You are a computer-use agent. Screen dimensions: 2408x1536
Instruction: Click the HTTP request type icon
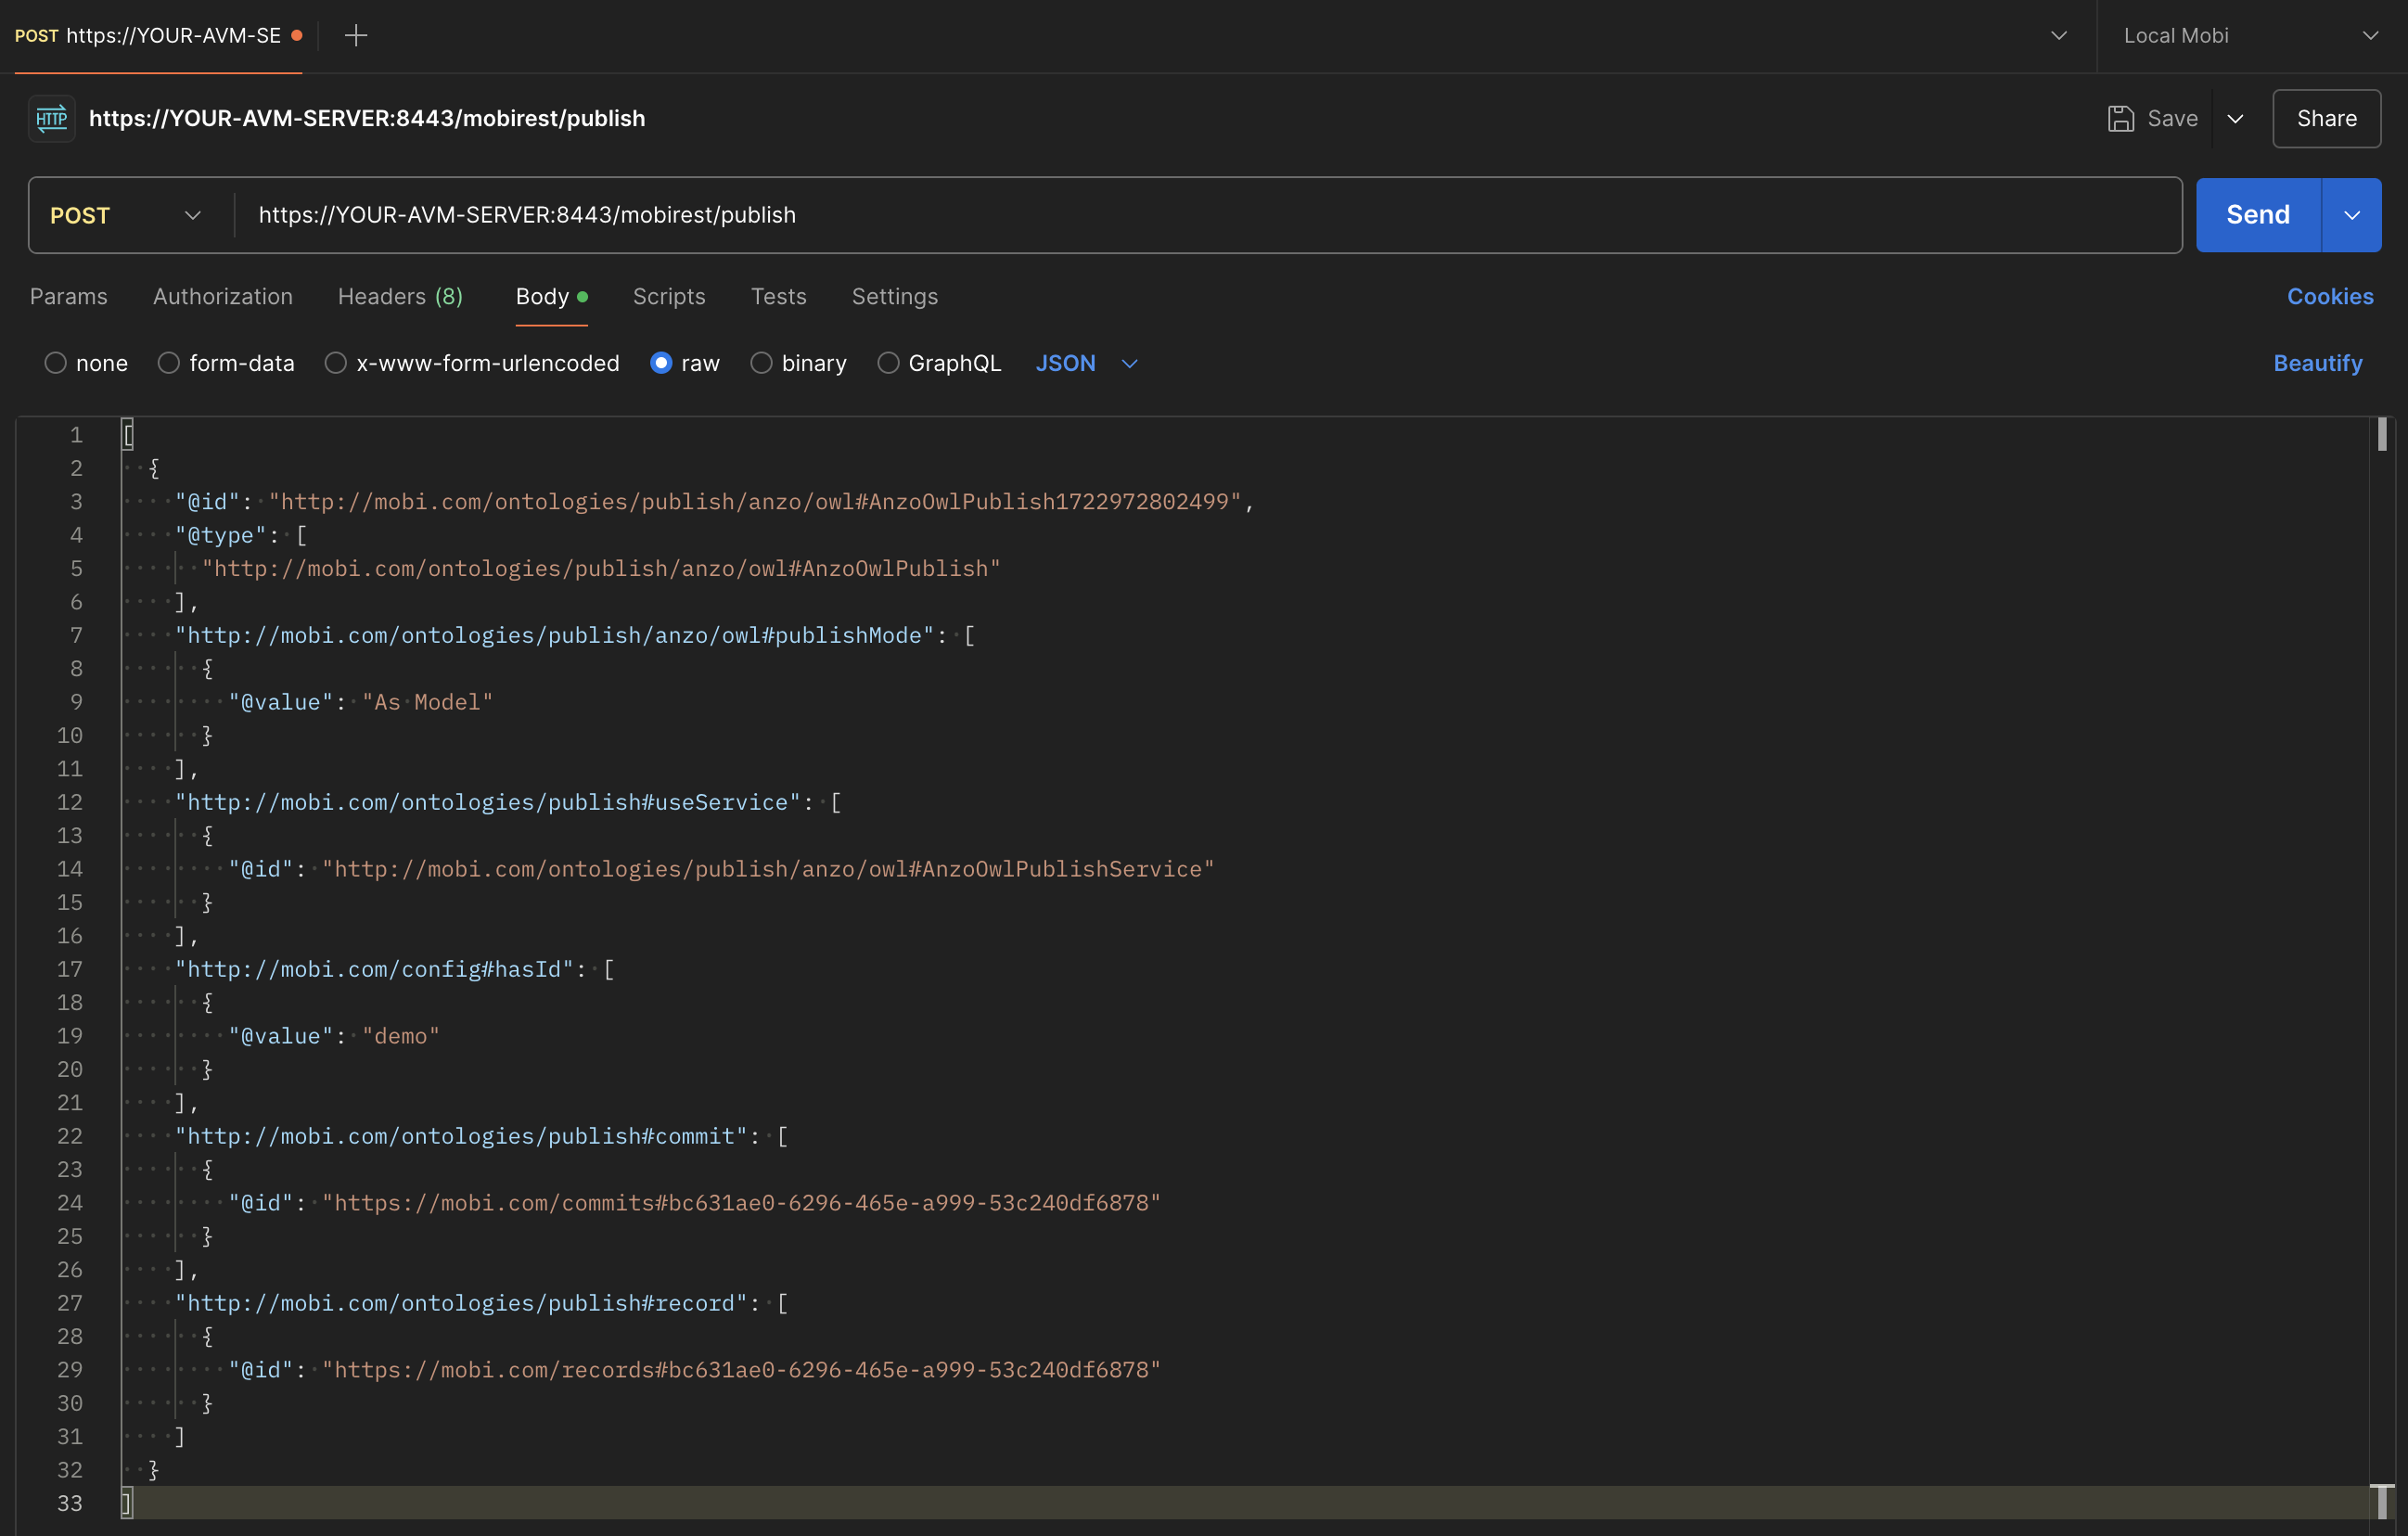(52, 119)
